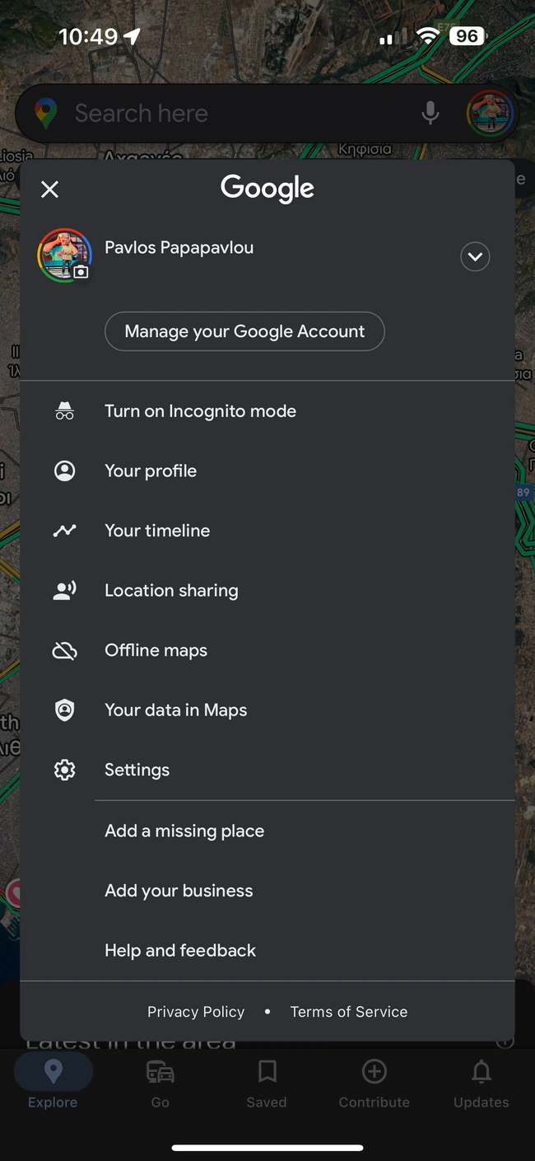
Task: Open Your data in Maps
Action: [x=175, y=709]
